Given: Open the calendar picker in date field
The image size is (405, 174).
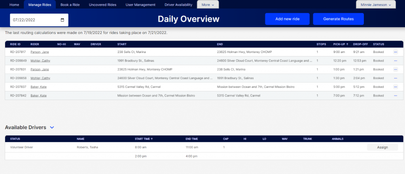Looking at the screenshot, I should [62, 20].
